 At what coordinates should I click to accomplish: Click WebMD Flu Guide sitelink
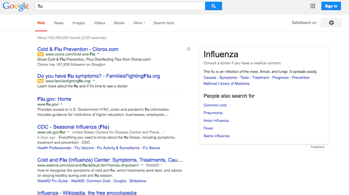pyautogui.click(x=53, y=181)
